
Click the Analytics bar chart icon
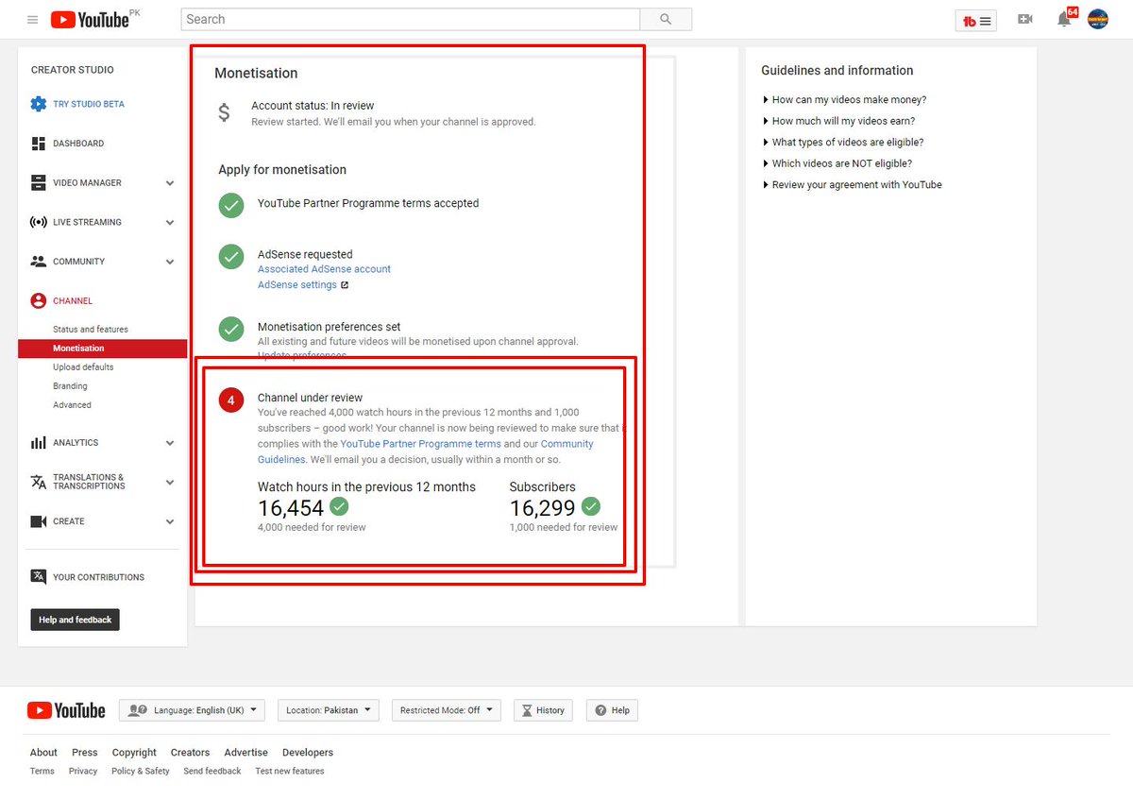click(x=38, y=443)
